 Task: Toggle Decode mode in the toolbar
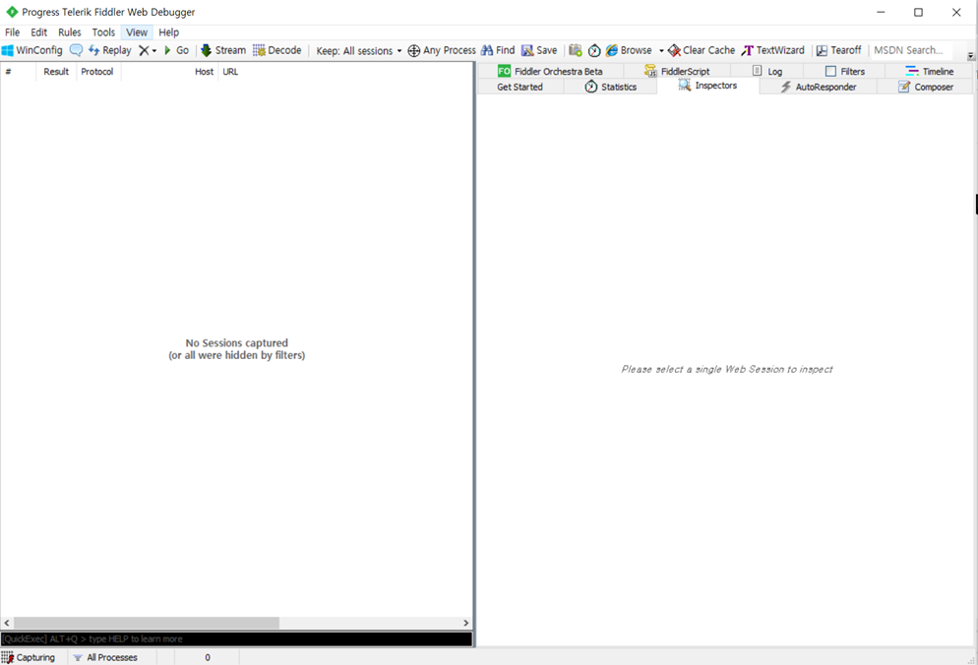[276, 50]
